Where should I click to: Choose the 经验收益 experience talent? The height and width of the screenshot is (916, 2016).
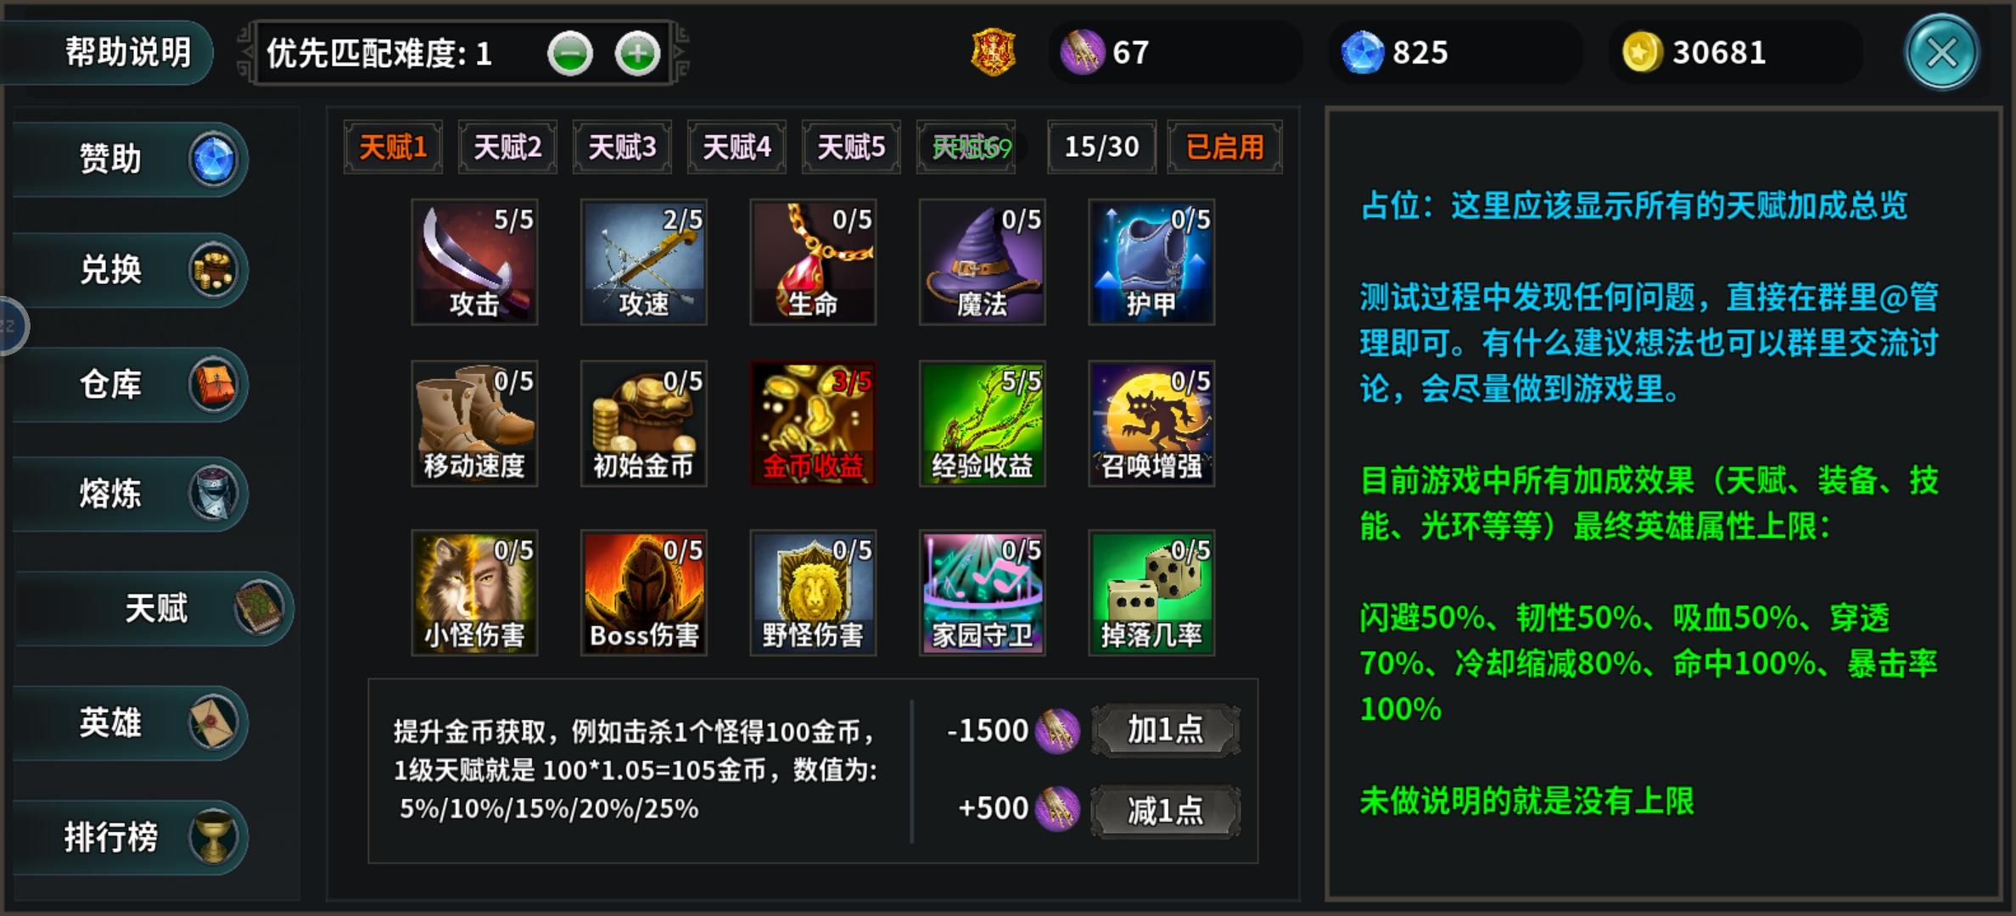coord(982,423)
